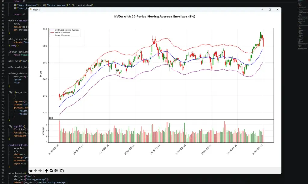The image size is (308, 184).
Task: Click the Volume axis label
Action: click(x=43, y=131)
